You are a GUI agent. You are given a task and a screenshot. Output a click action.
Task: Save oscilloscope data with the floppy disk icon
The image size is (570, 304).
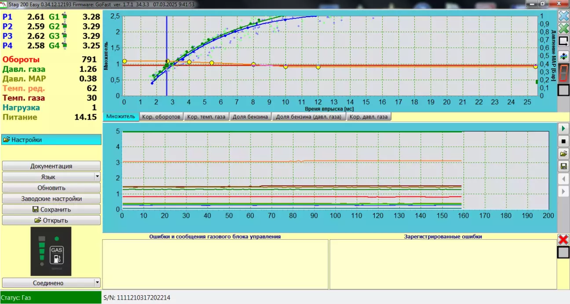[x=563, y=166]
